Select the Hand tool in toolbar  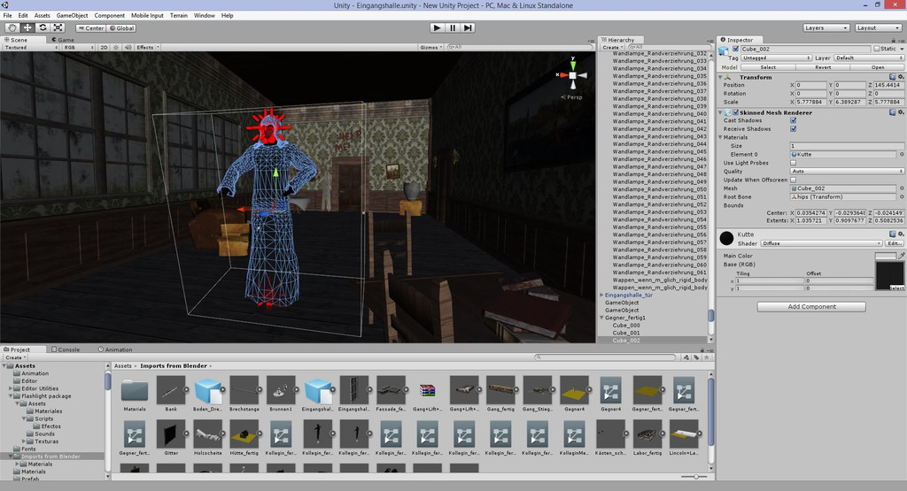[12, 27]
